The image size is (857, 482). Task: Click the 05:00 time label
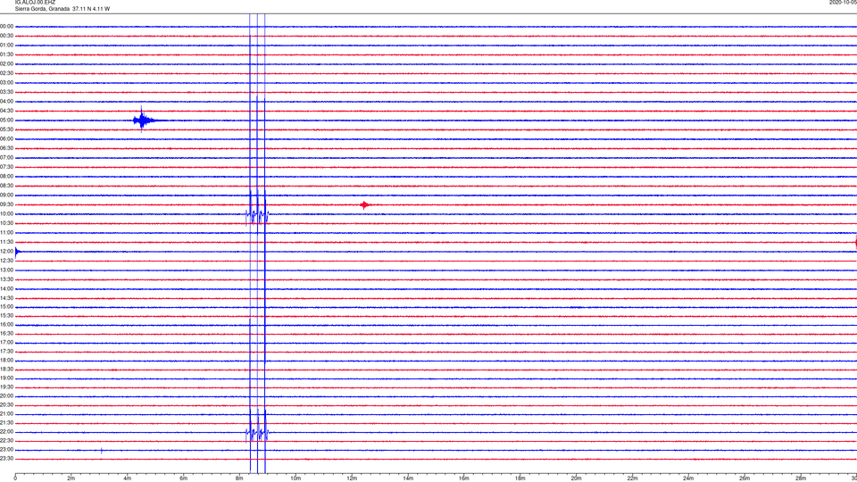(x=6, y=120)
